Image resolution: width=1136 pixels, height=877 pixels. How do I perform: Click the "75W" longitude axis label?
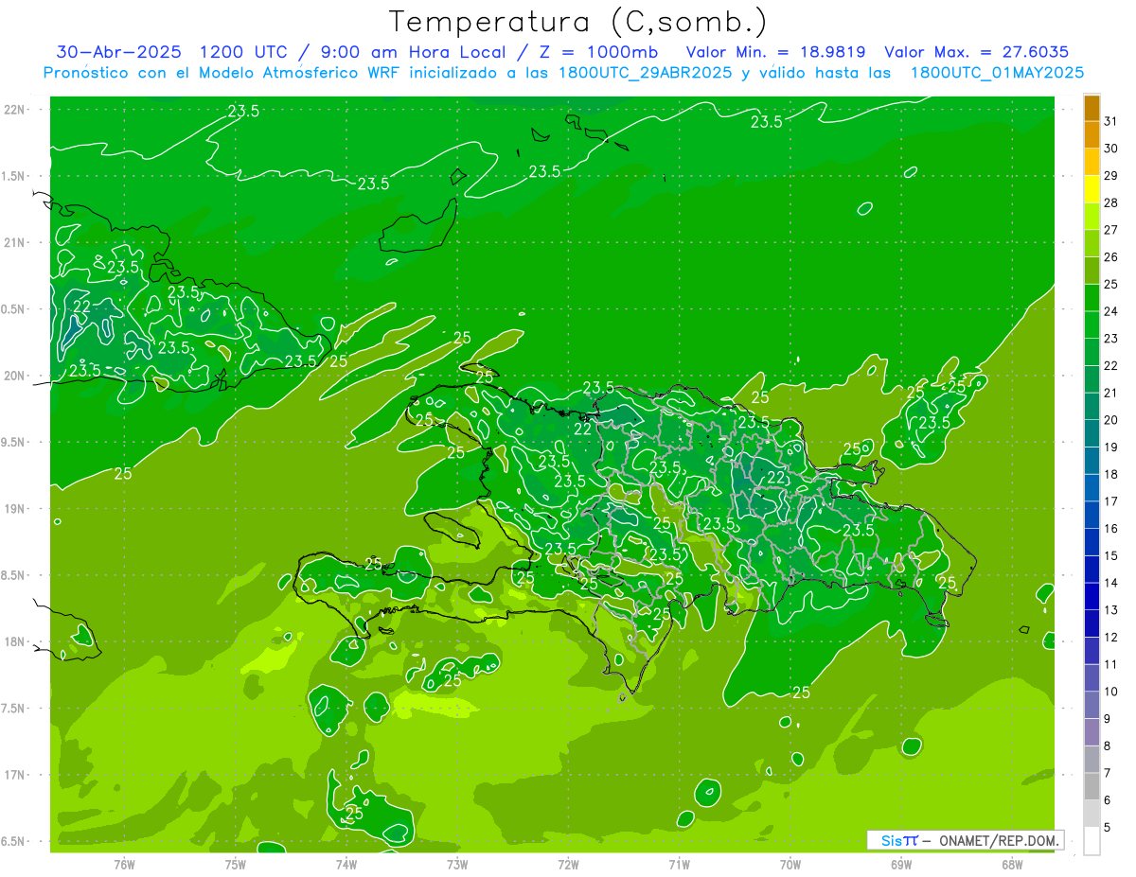(x=236, y=865)
